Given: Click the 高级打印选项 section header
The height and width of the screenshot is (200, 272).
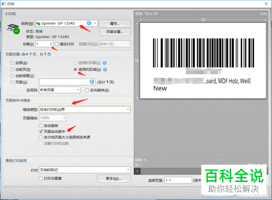Looking at the screenshot, I should [x=16, y=160].
